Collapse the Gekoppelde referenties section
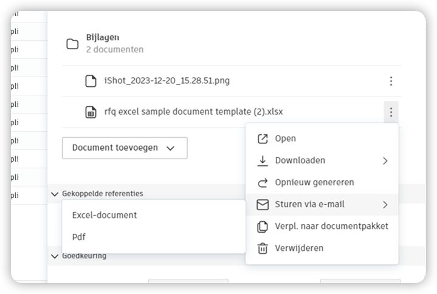Viewport: 437px width, 294px height. pyautogui.click(x=55, y=194)
